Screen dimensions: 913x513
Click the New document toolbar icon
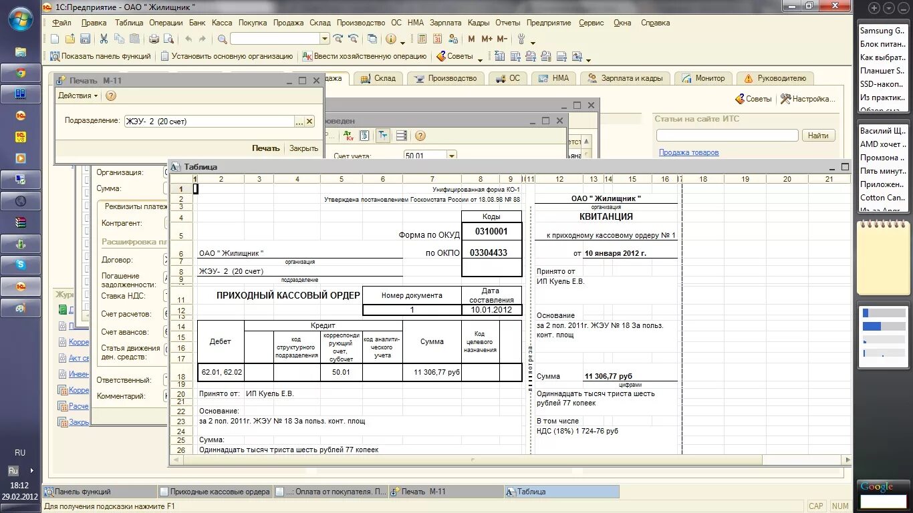pyautogui.click(x=56, y=39)
